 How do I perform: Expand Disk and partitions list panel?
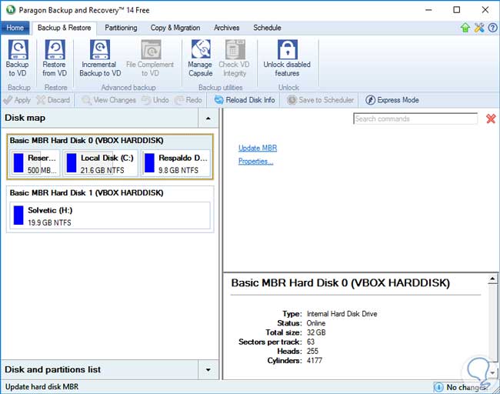[208, 369]
